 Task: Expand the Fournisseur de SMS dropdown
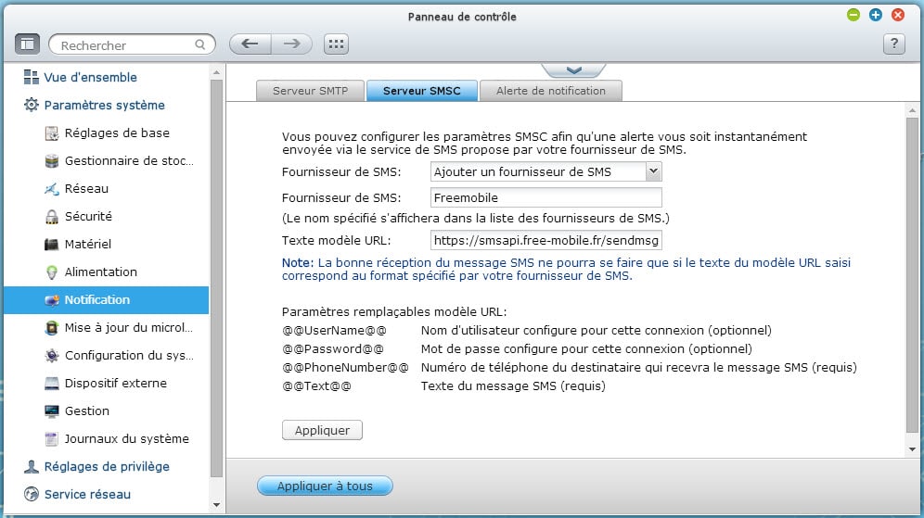(653, 171)
